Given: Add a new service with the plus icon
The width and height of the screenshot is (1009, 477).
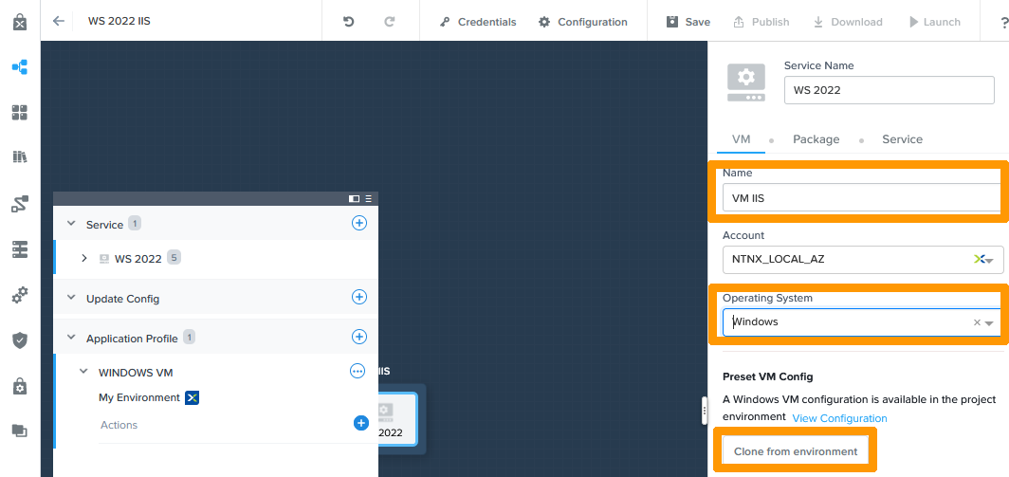Looking at the screenshot, I should tap(359, 223).
